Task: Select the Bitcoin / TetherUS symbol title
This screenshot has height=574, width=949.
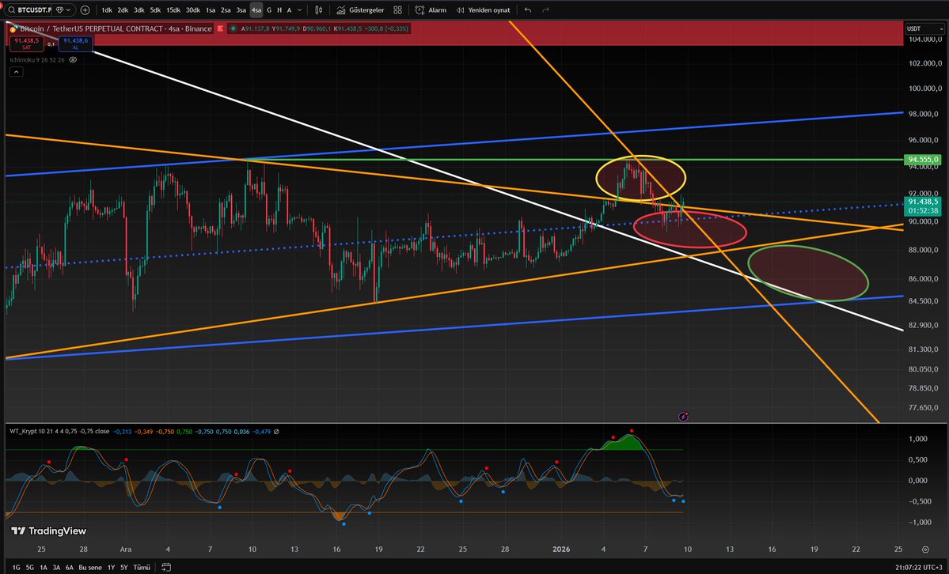Action: pyautogui.click(x=116, y=28)
